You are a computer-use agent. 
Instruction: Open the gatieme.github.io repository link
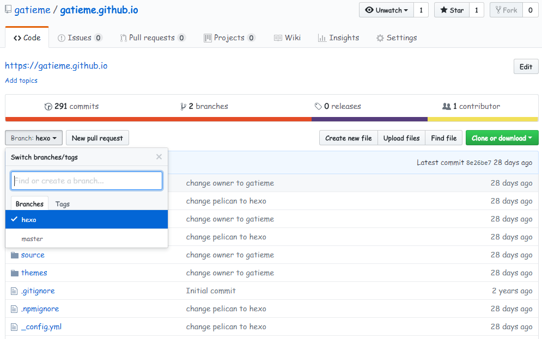(x=99, y=10)
